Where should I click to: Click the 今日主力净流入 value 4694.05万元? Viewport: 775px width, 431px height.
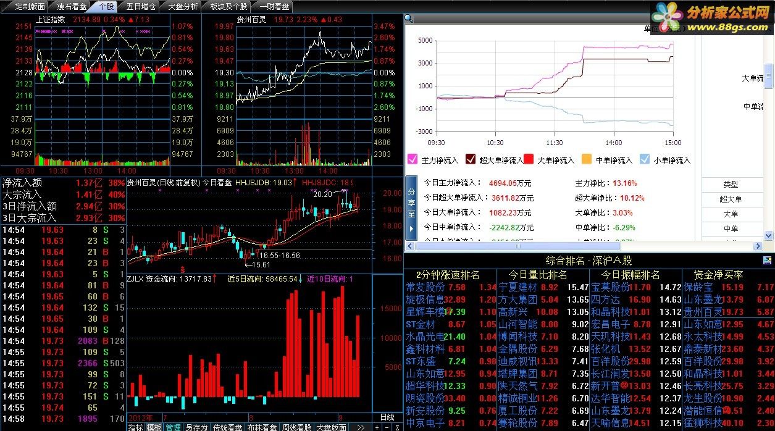511,183
